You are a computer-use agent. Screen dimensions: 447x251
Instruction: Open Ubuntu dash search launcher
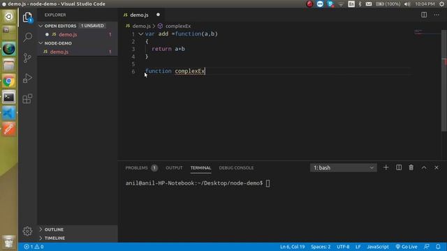[9, 17]
